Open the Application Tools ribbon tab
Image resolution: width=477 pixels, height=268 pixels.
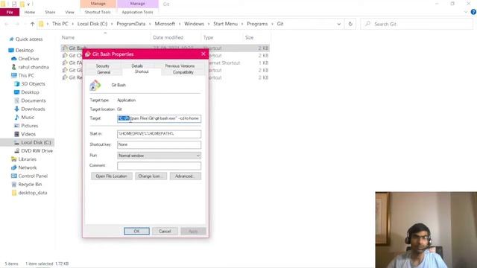click(x=137, y=12)
